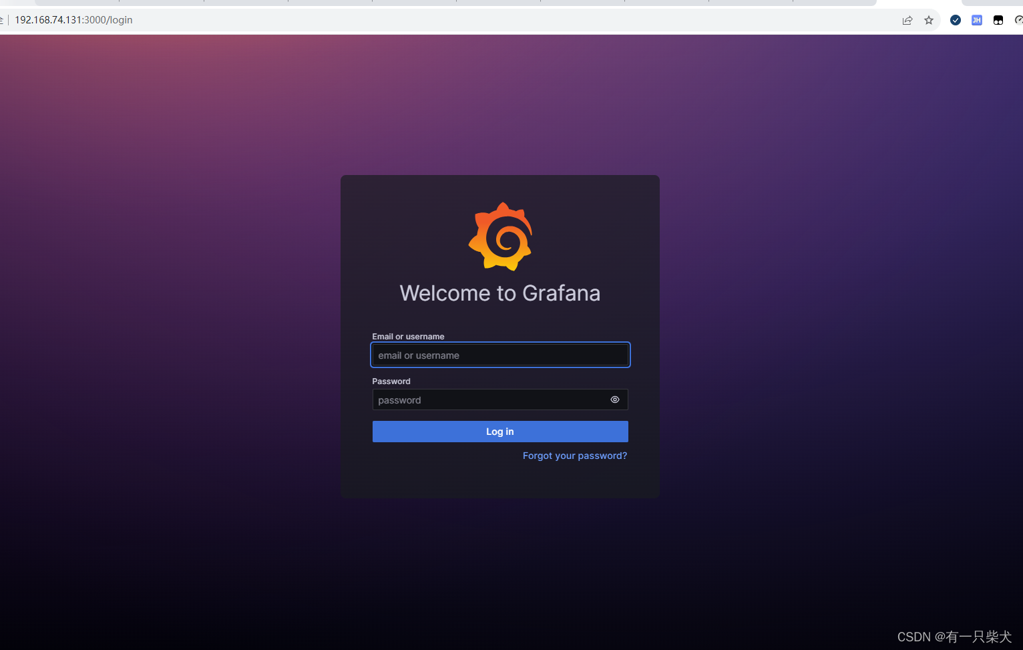Open the JH browser extension
Screen dimensions: 1023x650
pos(976,20)
